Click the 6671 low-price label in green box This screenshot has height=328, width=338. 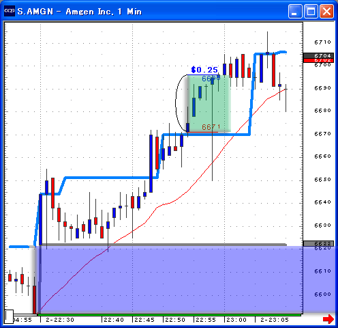coord(211,127)
